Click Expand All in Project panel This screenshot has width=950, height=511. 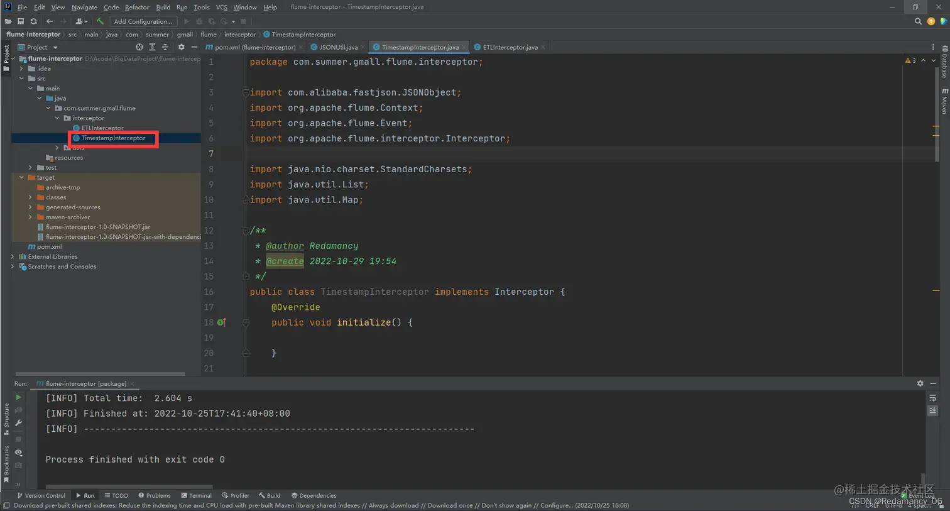pos(152,47)
